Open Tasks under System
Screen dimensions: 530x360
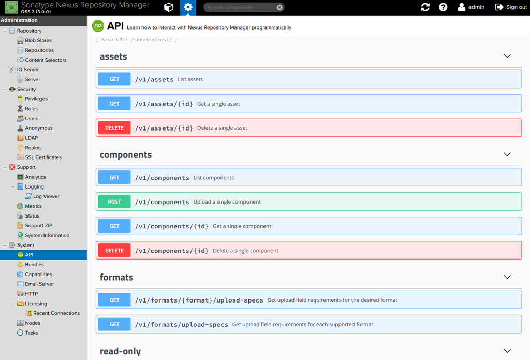(31, 333)
